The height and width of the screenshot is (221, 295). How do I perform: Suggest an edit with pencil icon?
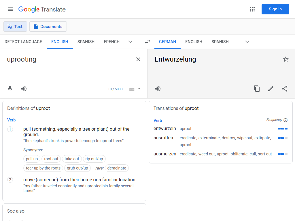coord(271,89)
